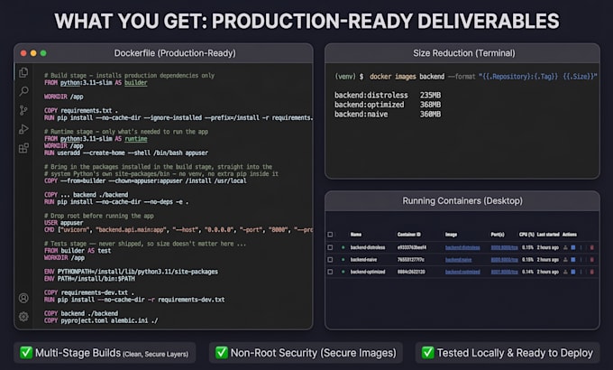
Task: Select the backend-optimized container name
Action: coord(368,272)
